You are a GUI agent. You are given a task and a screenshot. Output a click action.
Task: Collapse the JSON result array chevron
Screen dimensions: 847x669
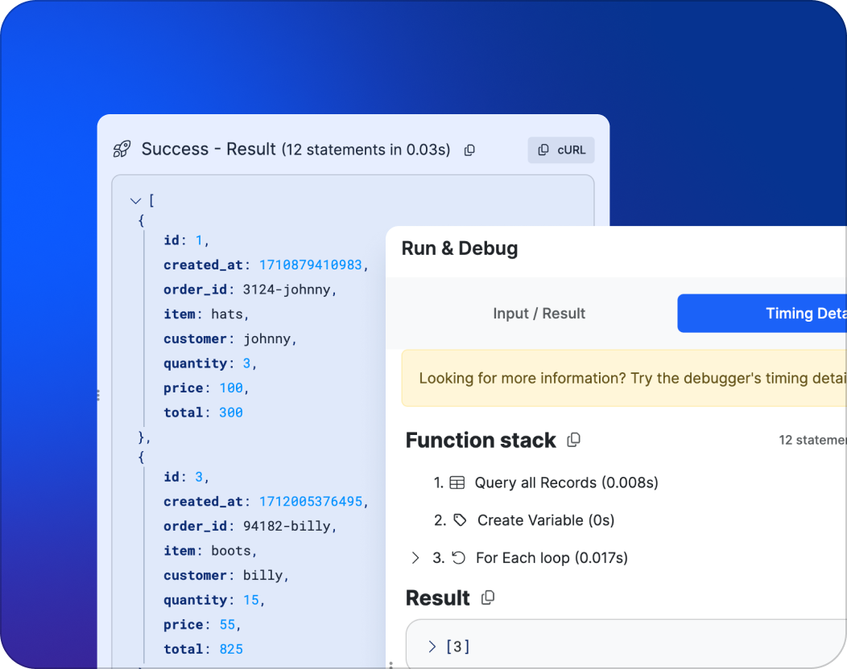tap(135, 200)
